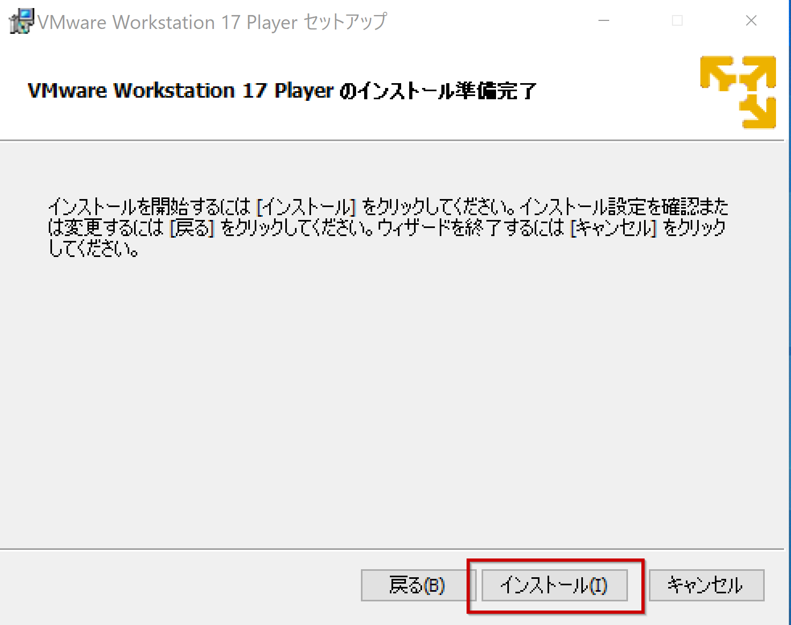Image resolution: width=791 pixels, height=625 pixels.
Task: Click the インストール(I) button
Action: 555,585
